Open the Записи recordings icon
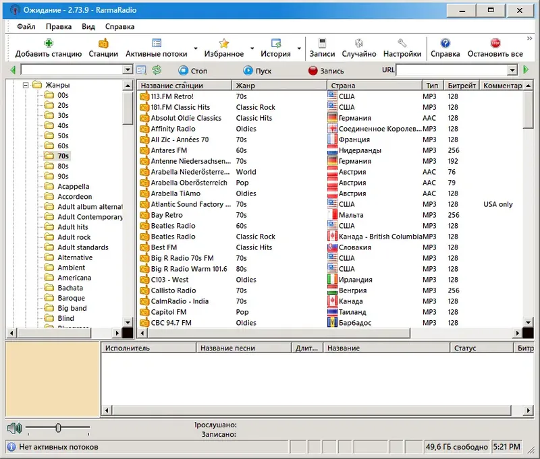Screen dimensions: 540x459 click(x=323, y=43)
